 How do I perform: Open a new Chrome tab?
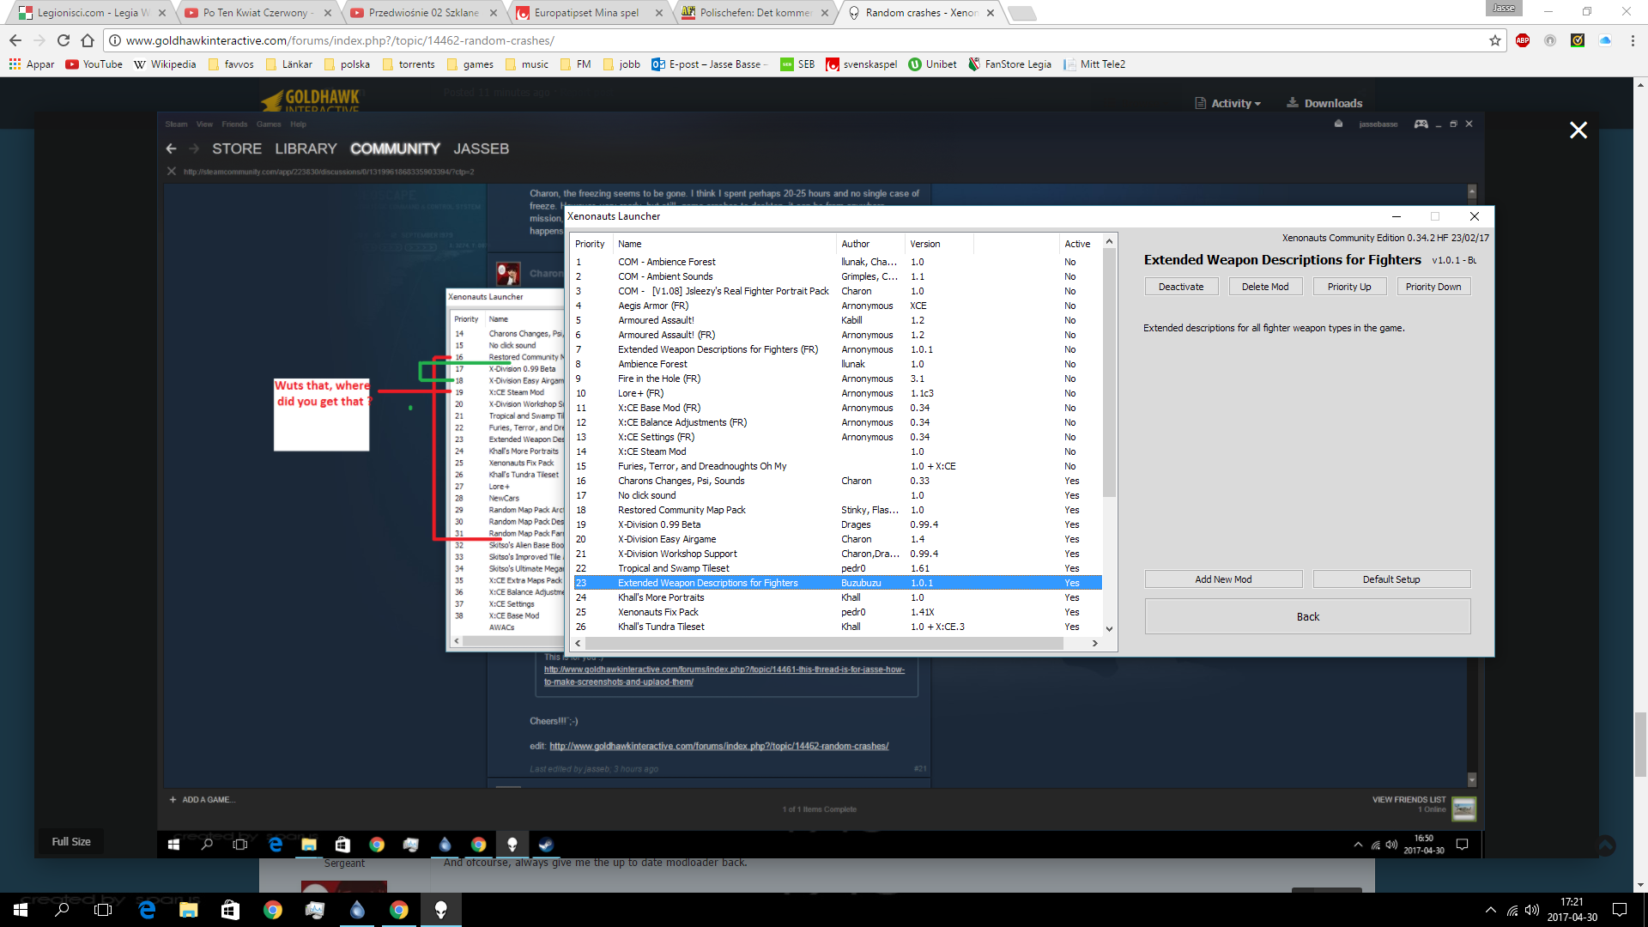point(1021,13)
